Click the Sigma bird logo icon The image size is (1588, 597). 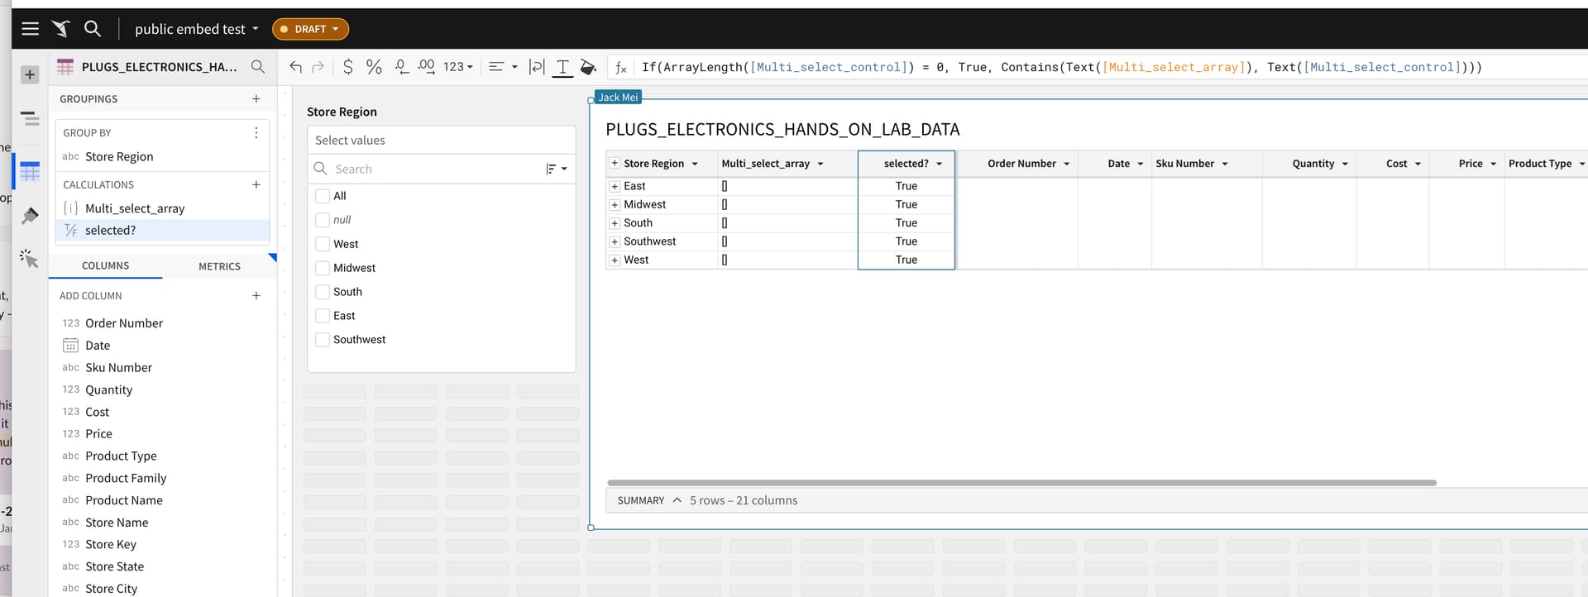pos(61,29)
